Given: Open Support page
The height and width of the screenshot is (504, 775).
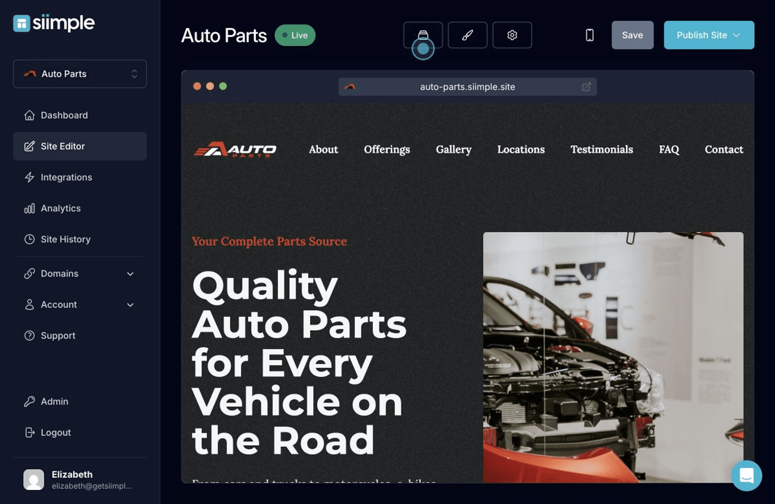Looking at the screenshot, I should (x=80, y=335).
